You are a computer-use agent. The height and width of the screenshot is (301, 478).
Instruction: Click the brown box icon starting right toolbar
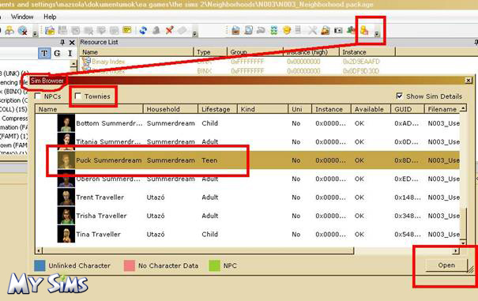coord(235,30)
